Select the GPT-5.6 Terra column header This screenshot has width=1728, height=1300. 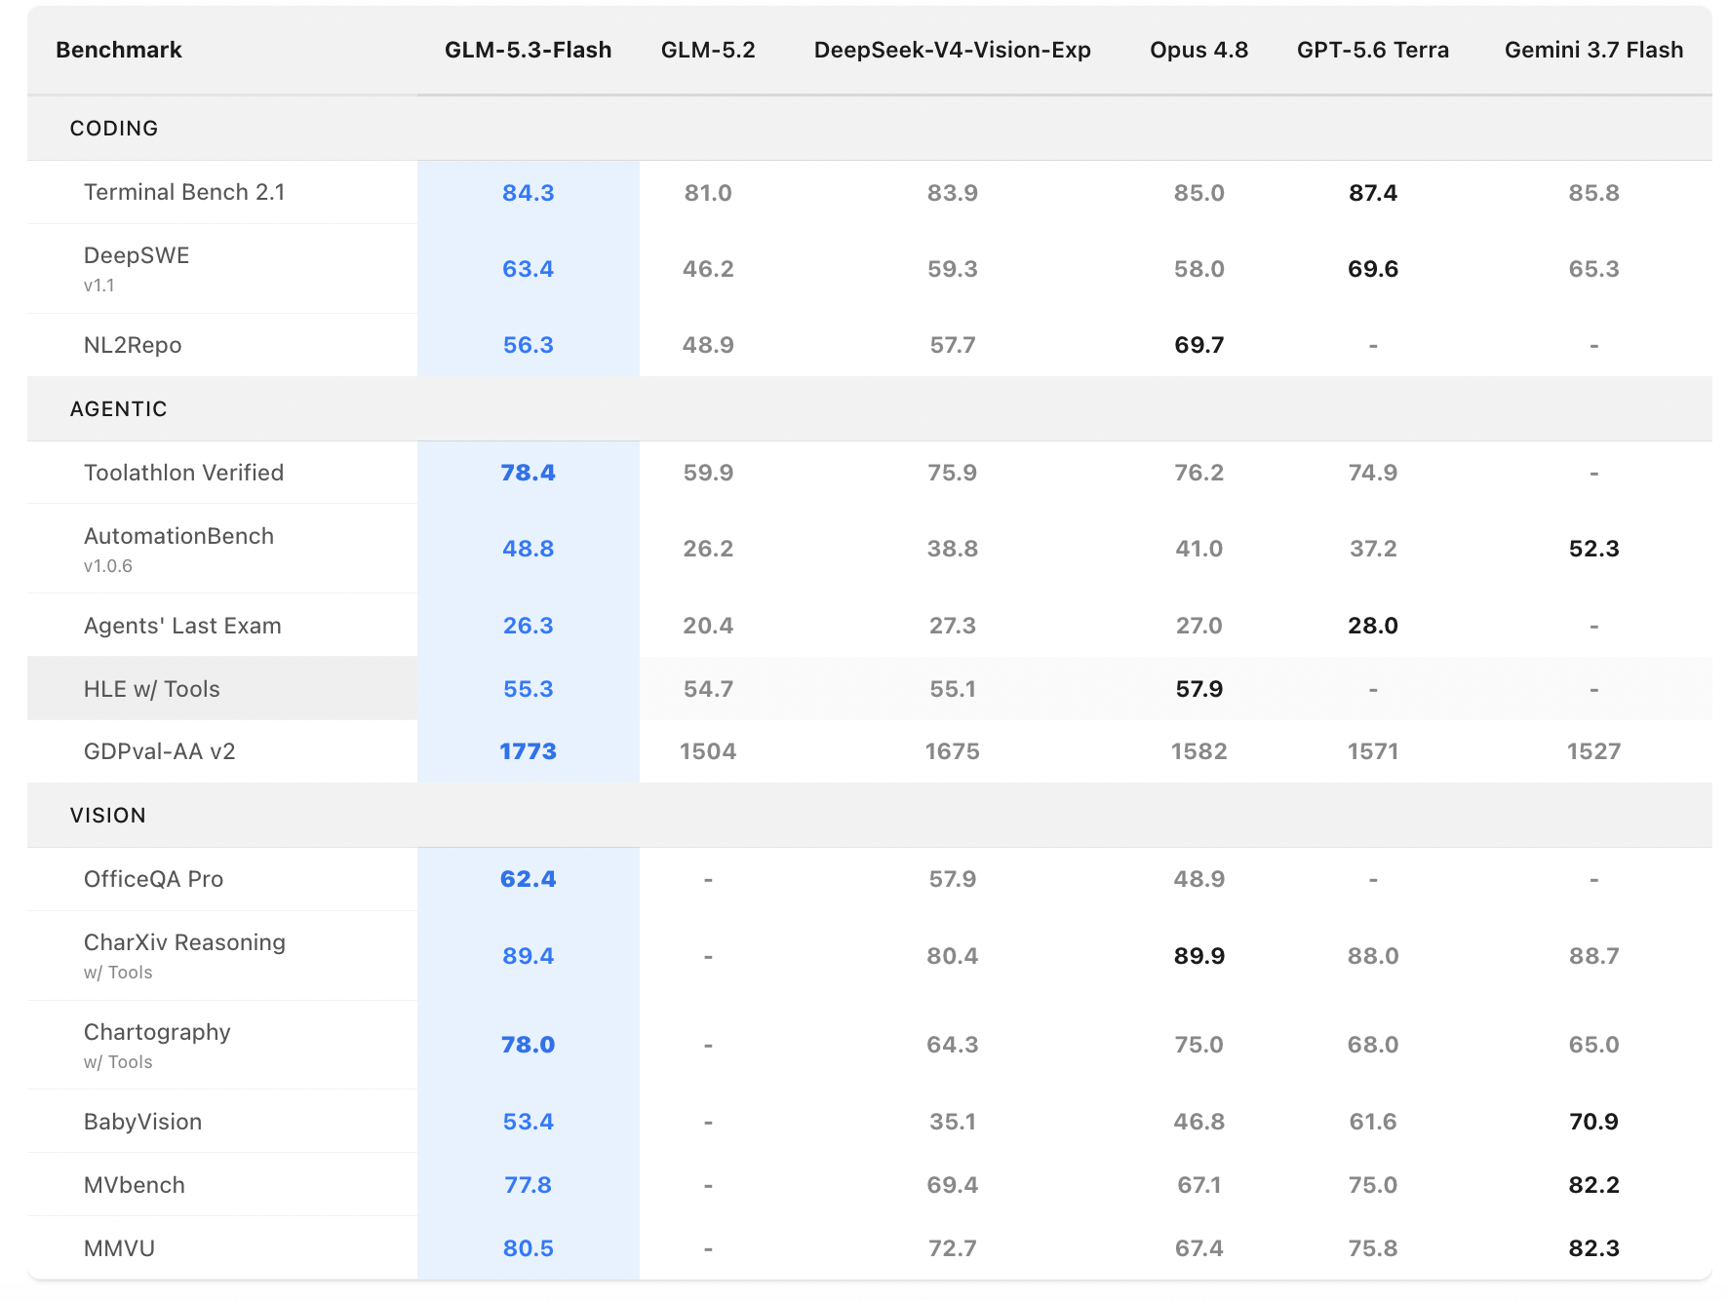tap(1372, 50)
